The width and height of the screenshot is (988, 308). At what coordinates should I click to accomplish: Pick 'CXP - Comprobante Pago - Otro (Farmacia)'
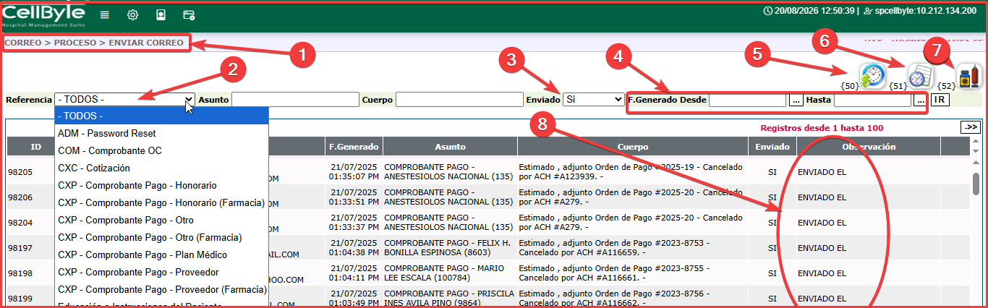pos(162,237)
